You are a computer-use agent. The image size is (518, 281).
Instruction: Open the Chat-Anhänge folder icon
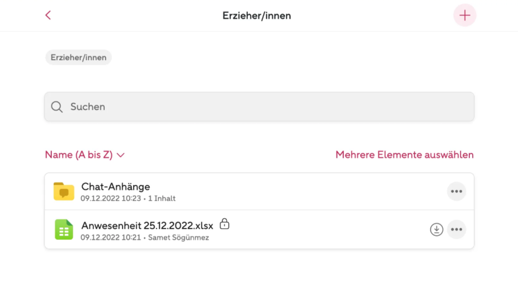coord(64,192)
